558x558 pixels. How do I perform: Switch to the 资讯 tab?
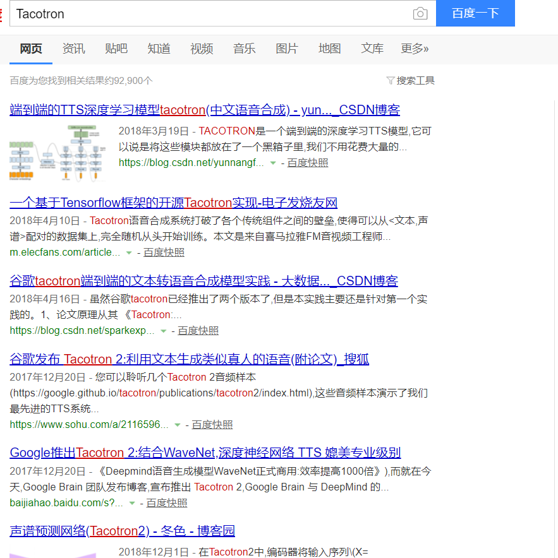(74, 49)
